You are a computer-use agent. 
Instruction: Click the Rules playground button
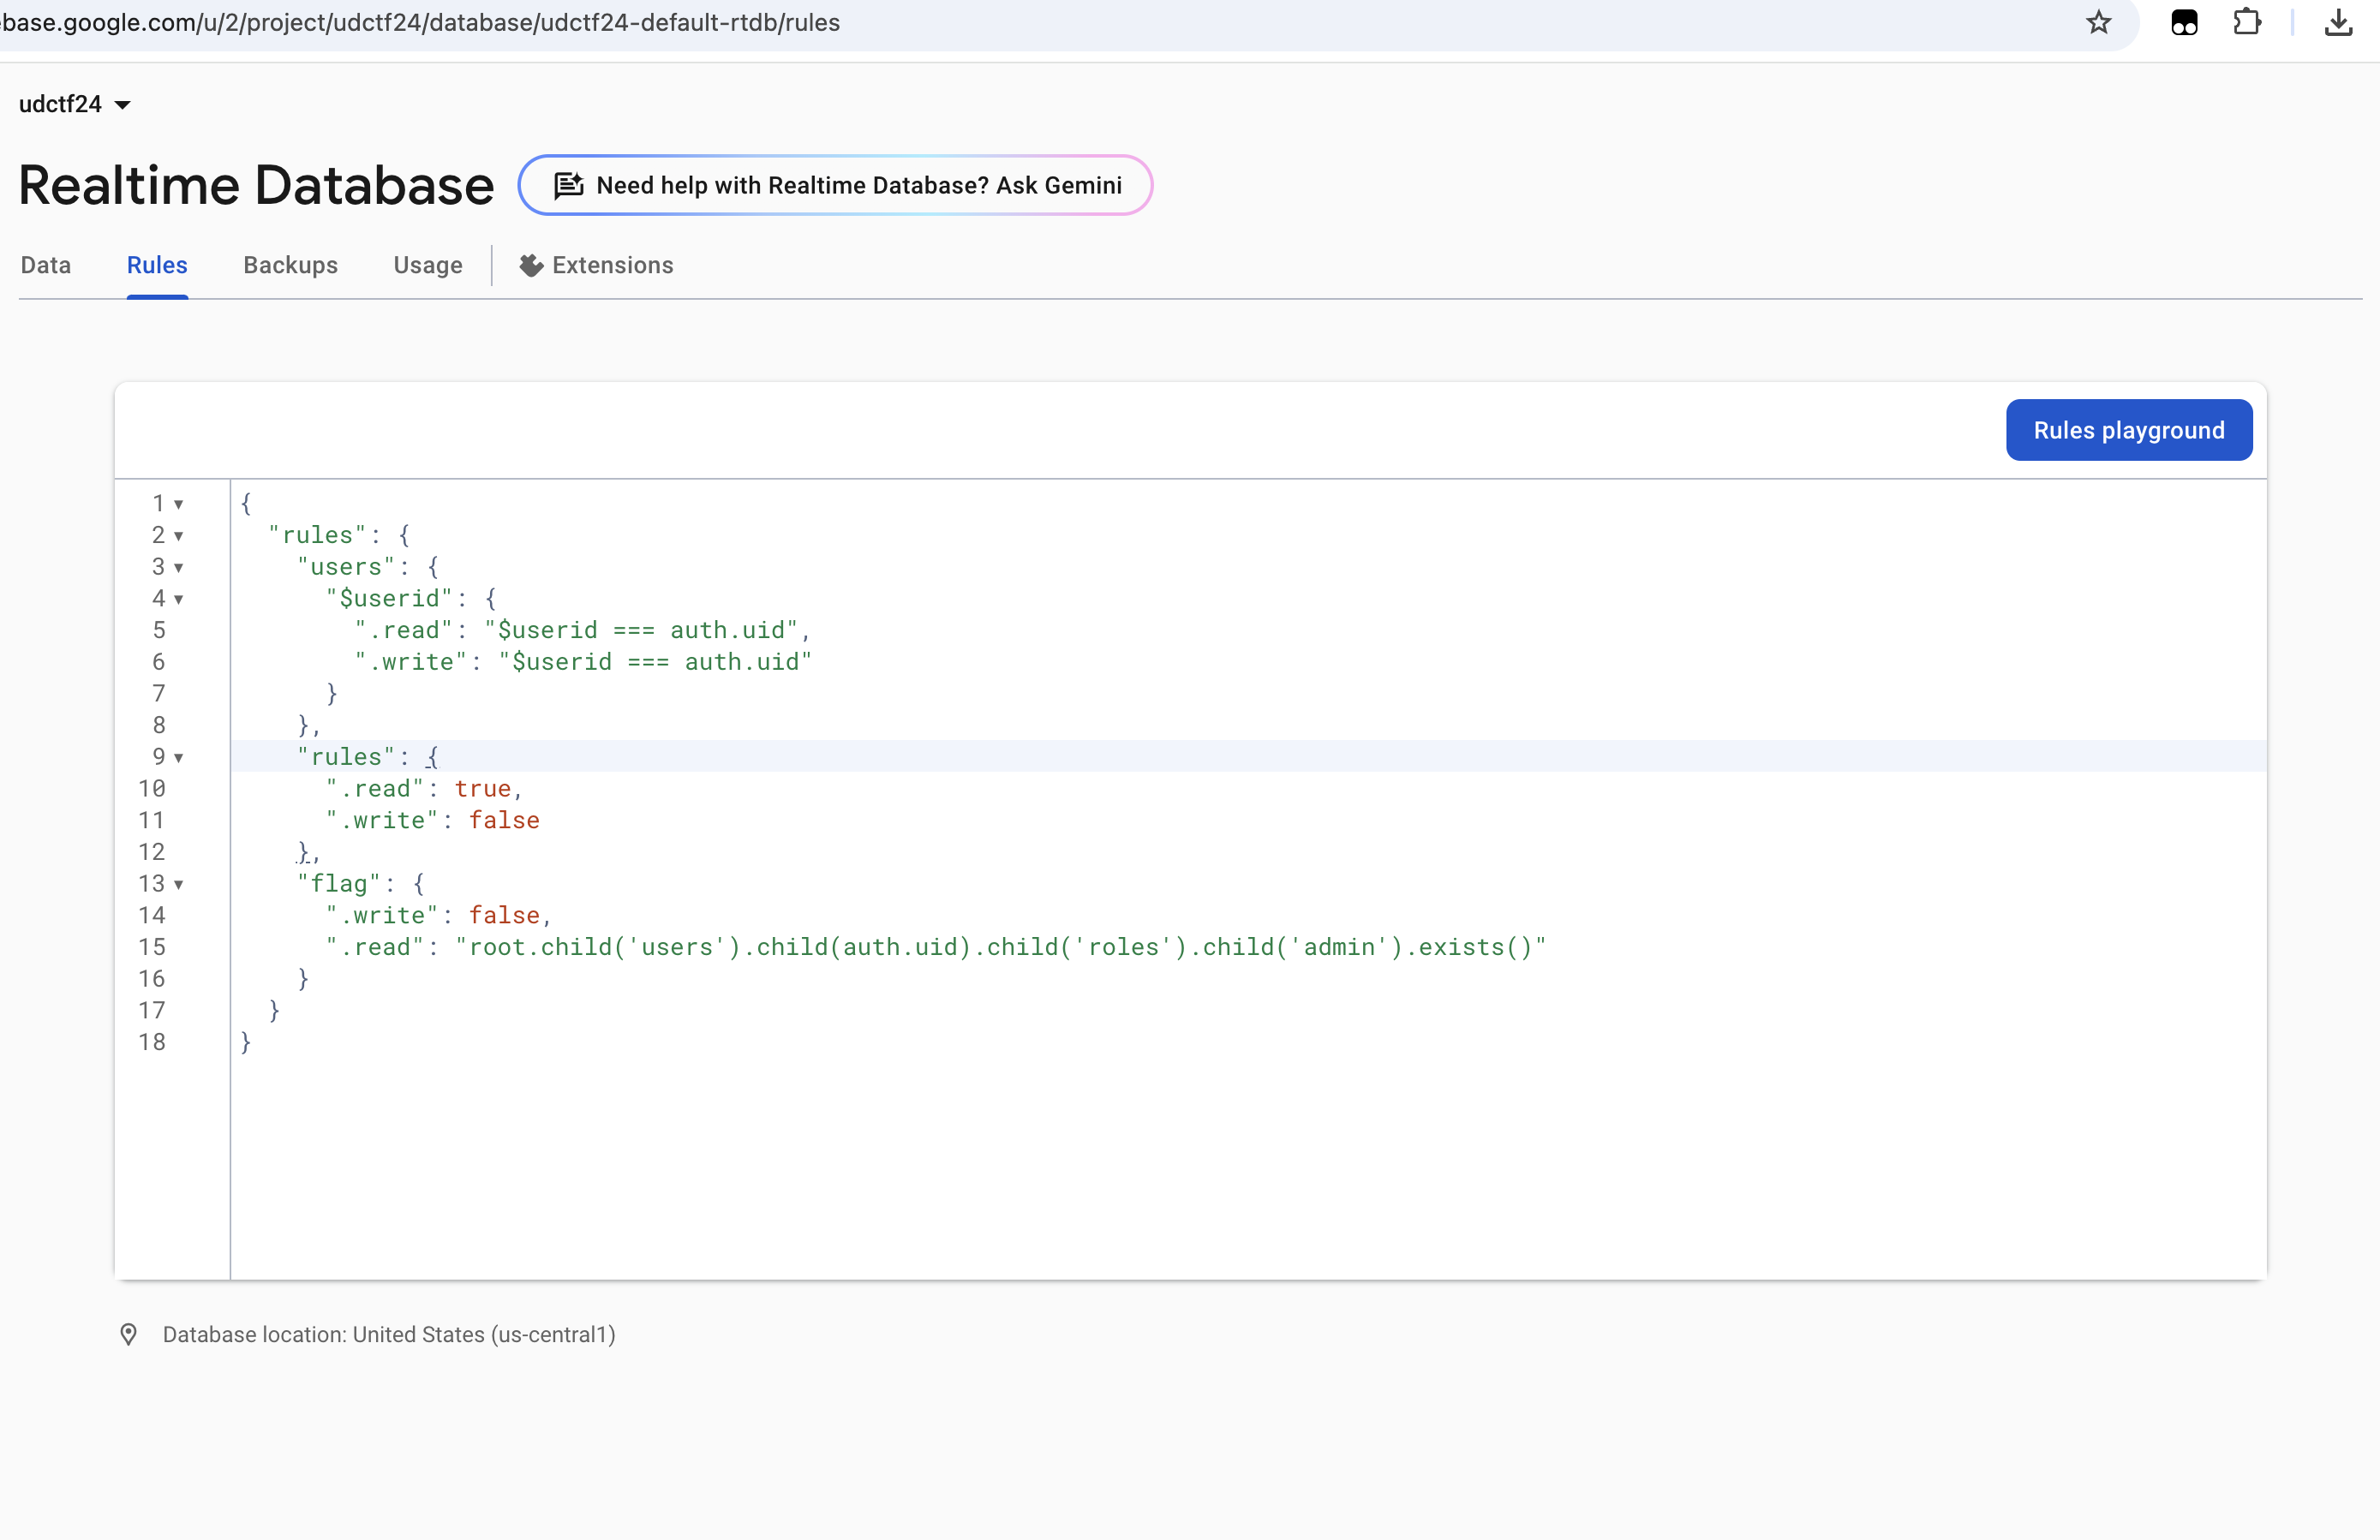tap(2130, 430)
